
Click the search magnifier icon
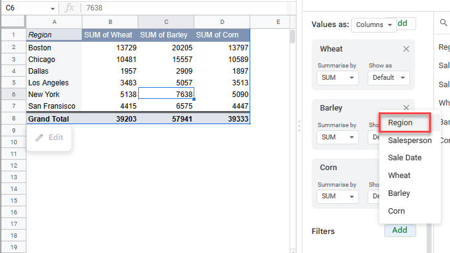point(443,23)
